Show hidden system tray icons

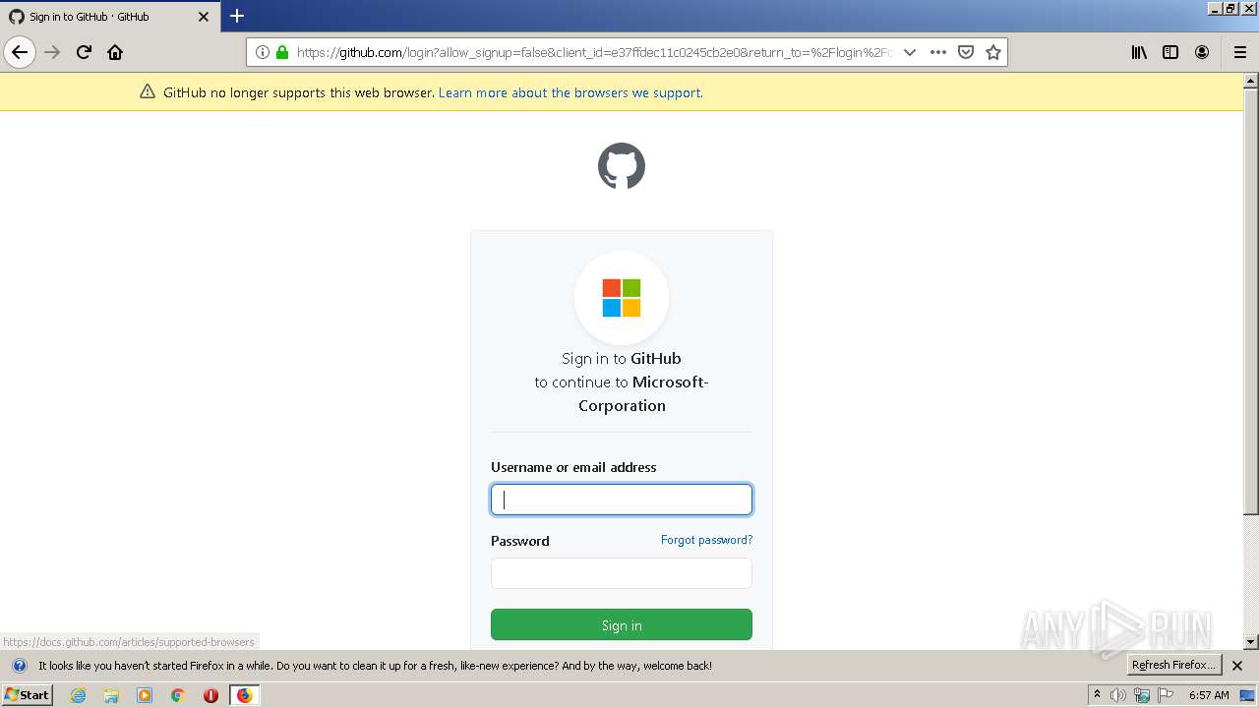[x=1097, y=695]
